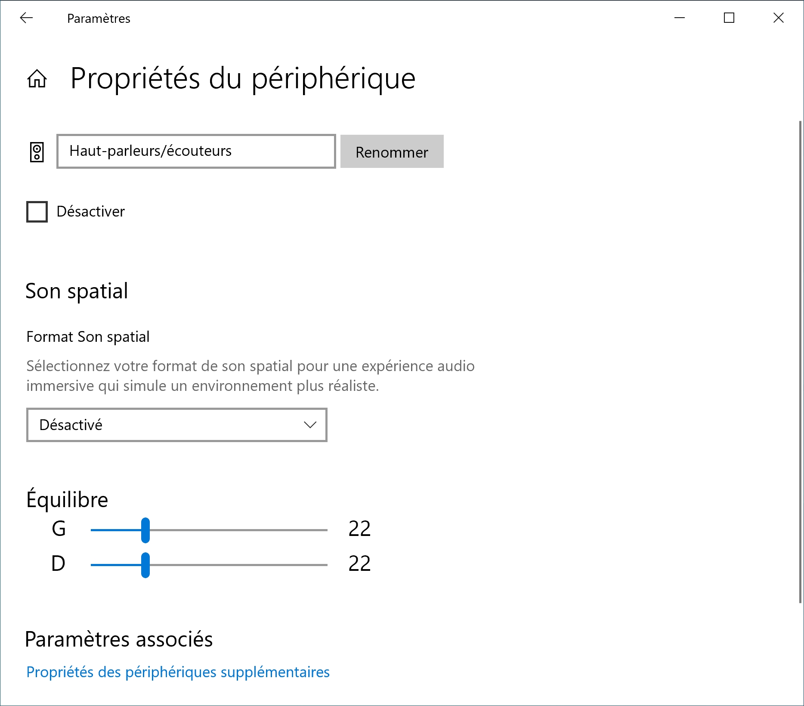Click the D balance slider thumb
Screen dimensions: 804x706
(145, 565)
